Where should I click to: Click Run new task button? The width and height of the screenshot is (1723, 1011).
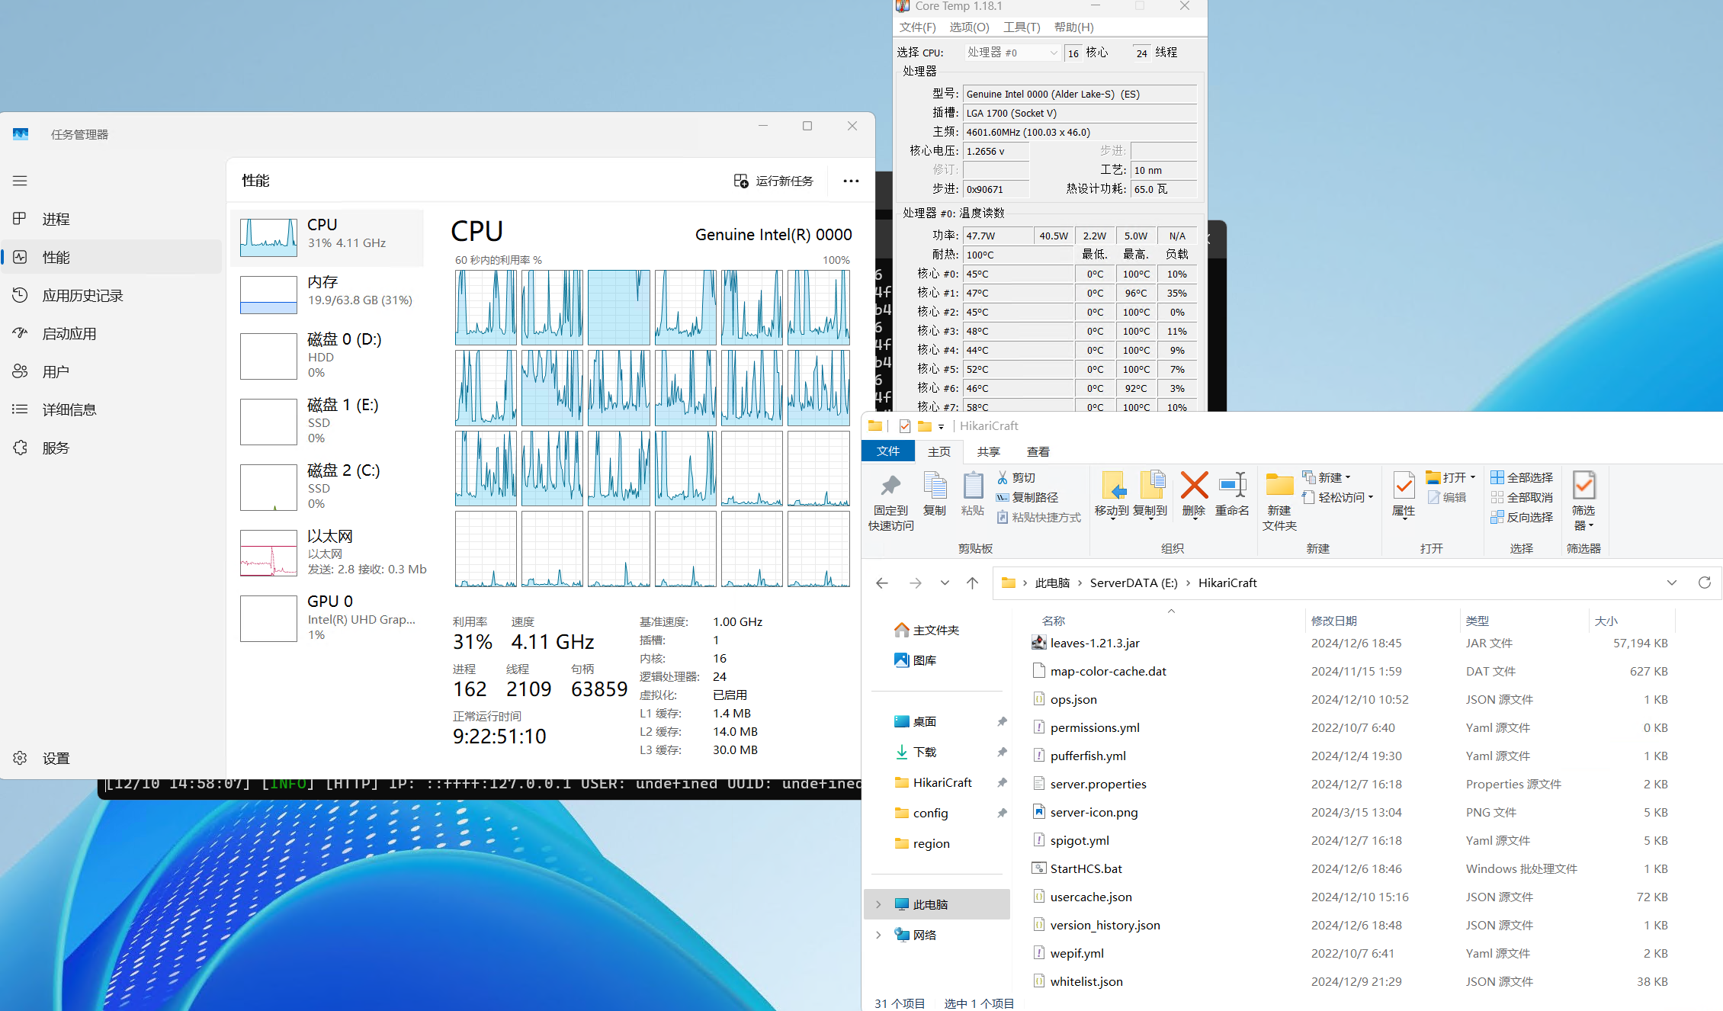click(774, 181)
